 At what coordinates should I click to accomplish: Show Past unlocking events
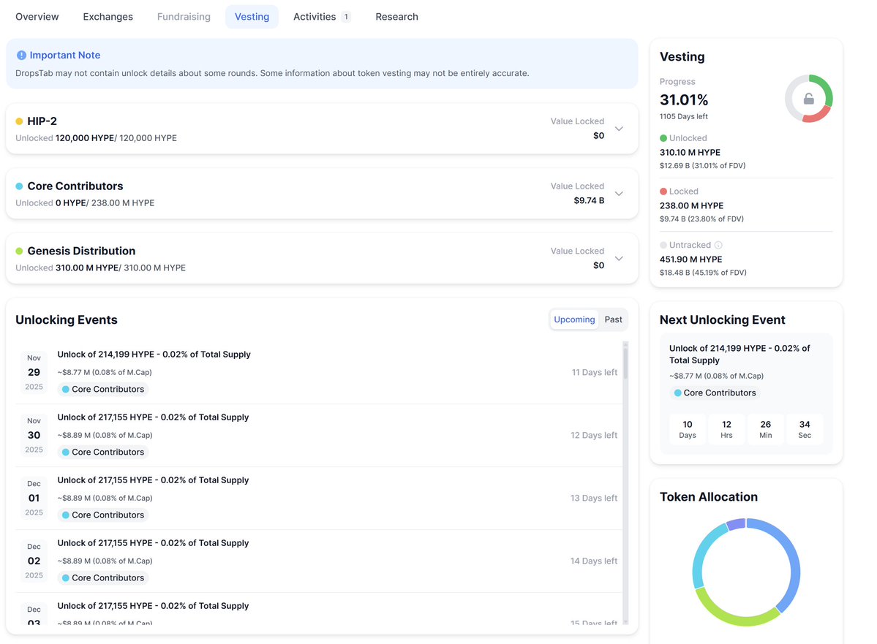point(613,319)
